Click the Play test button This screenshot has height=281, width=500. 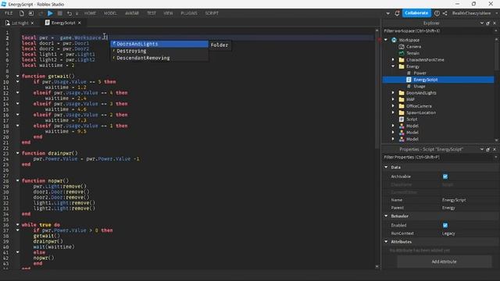tap(50, 13)
